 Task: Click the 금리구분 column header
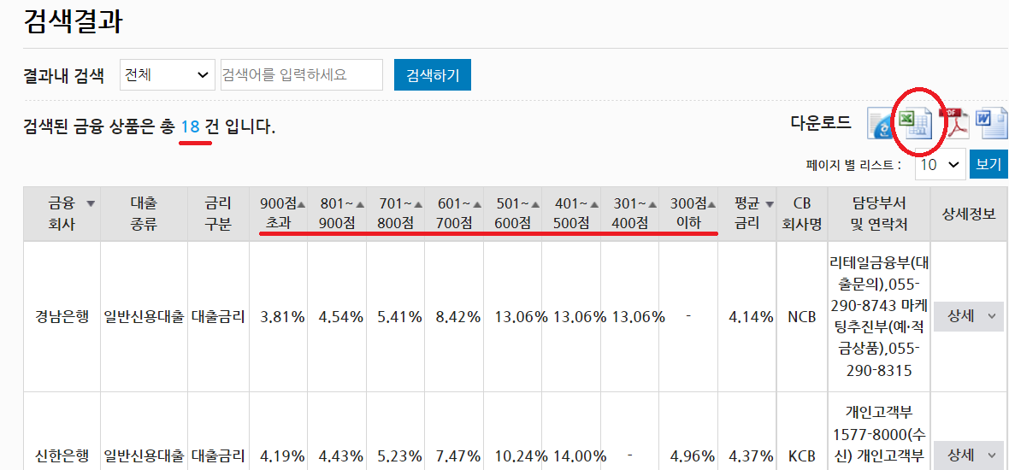[218, 214]
